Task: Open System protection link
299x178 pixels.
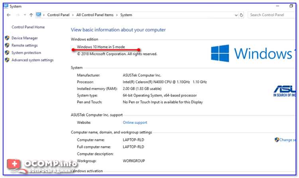Action: tap(26, 52)
